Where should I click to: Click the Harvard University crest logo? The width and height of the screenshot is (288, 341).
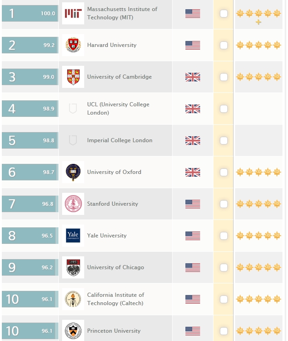(73, 45)
